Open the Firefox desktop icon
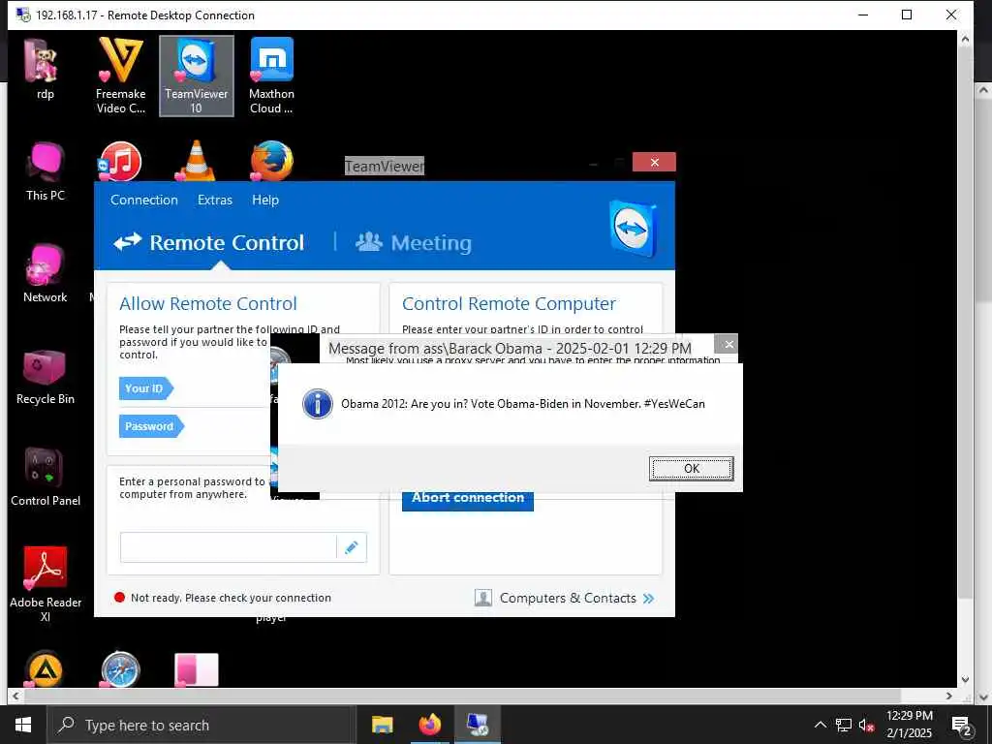This screenshot has width=992, height=744. tap(271, 161)
